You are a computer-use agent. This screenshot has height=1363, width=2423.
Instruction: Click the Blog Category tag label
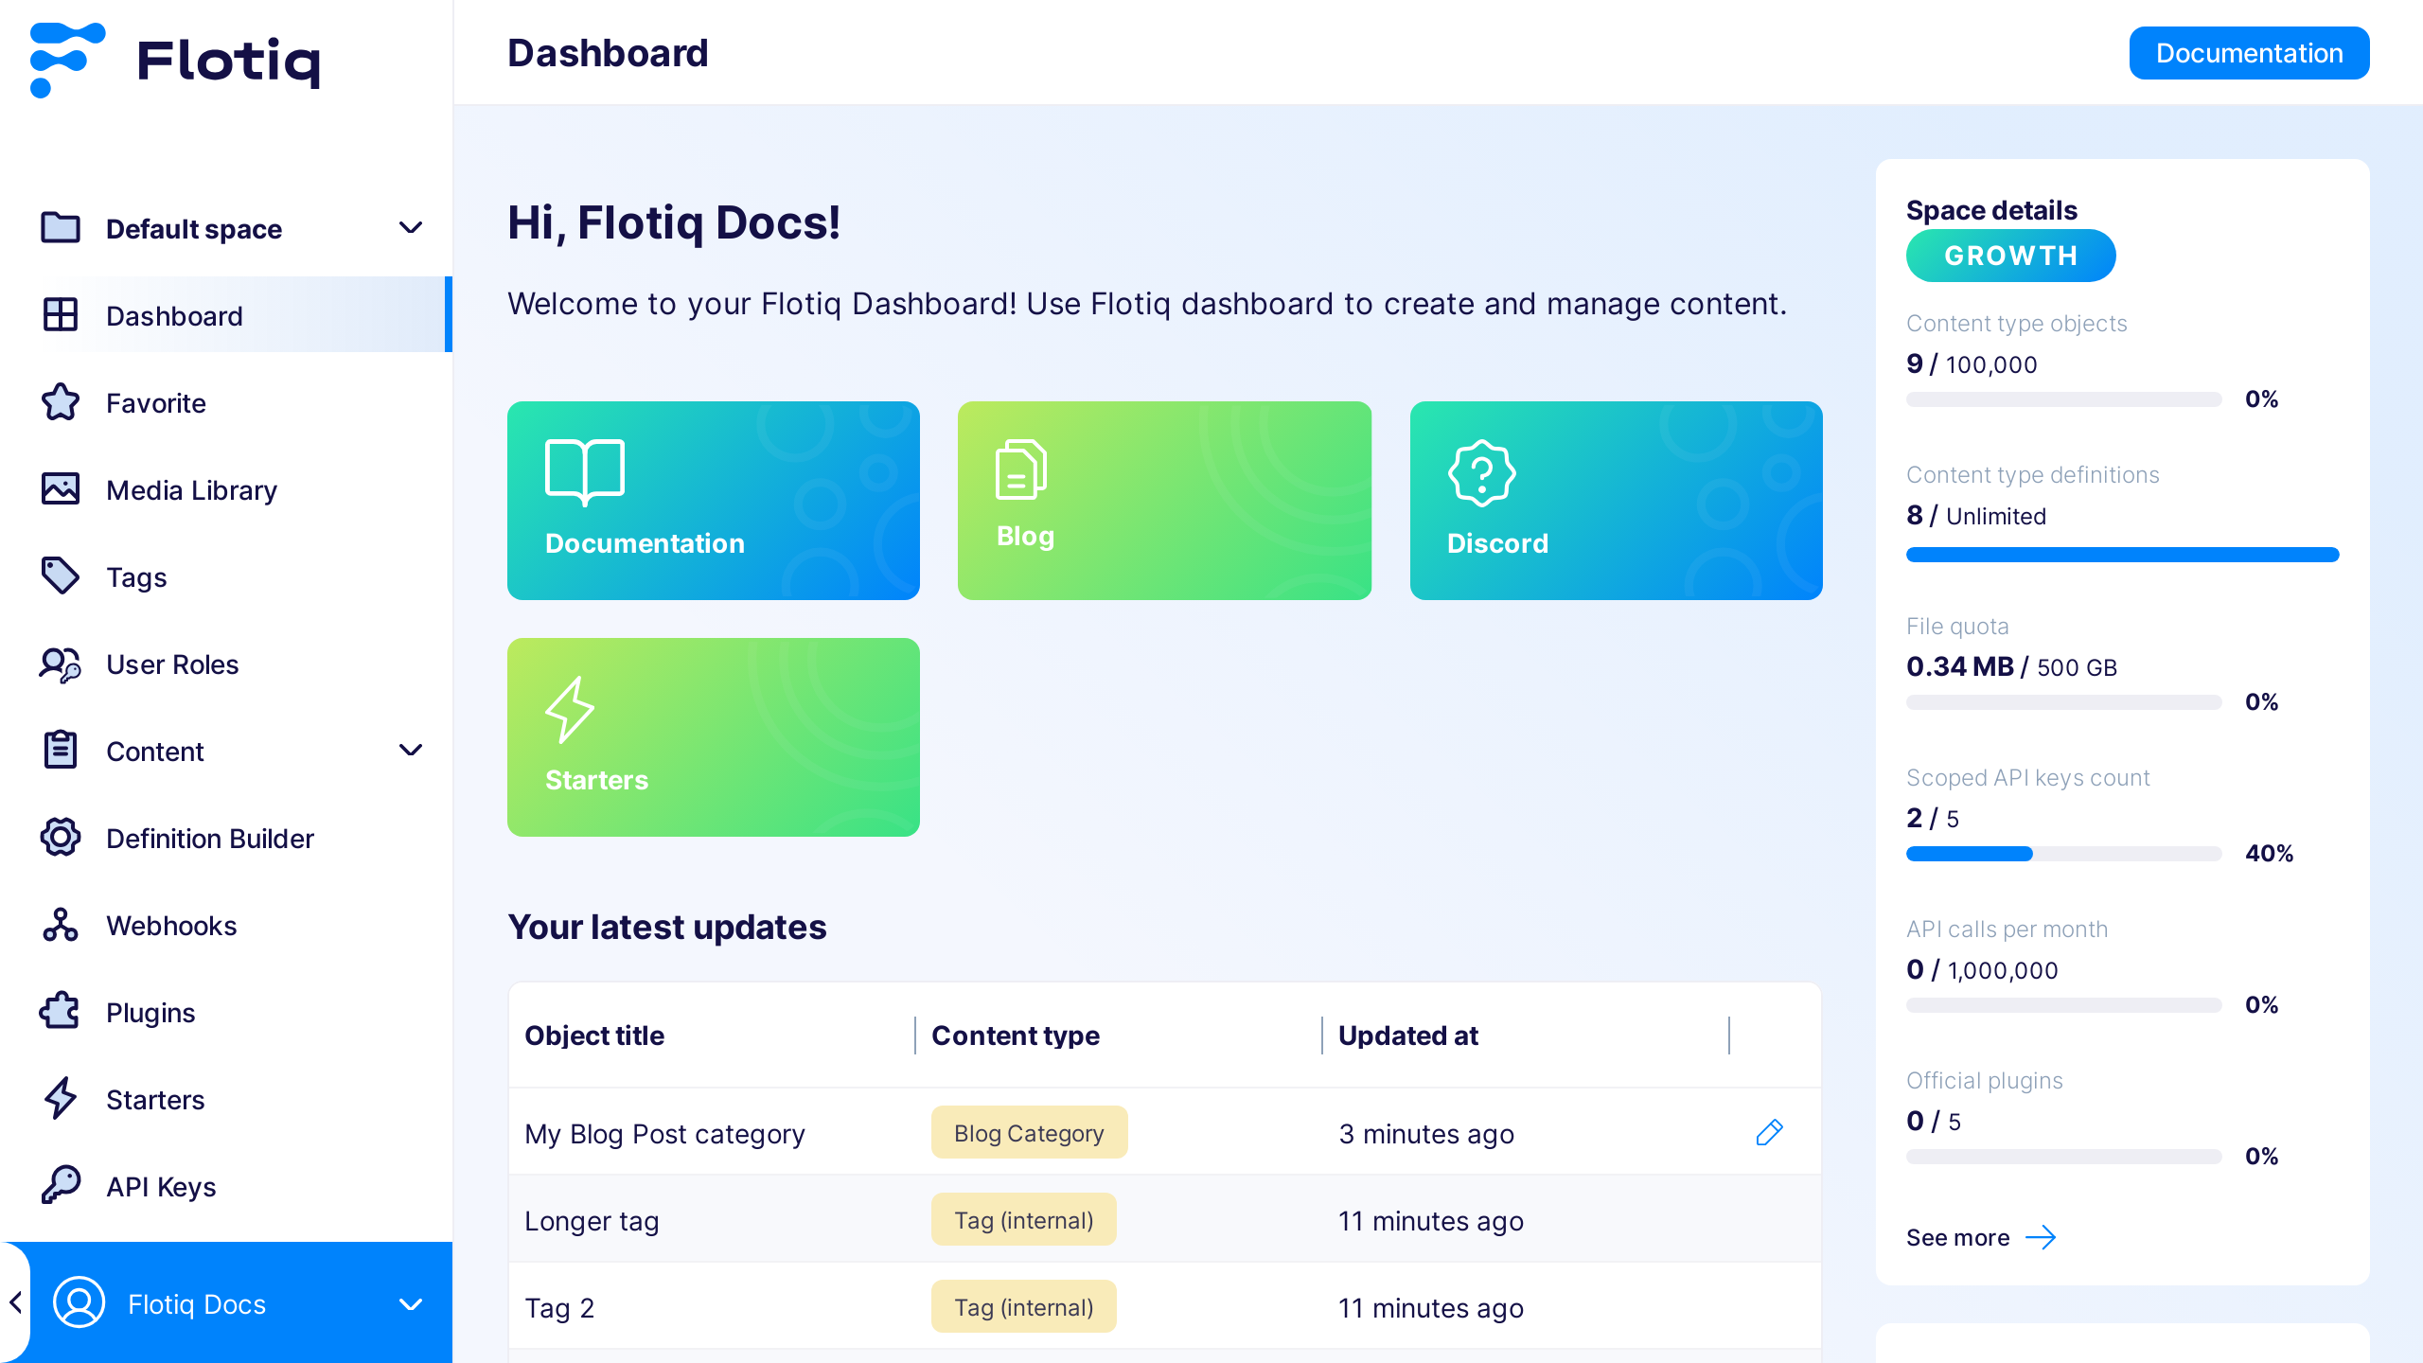(x=1029, y=1133)
